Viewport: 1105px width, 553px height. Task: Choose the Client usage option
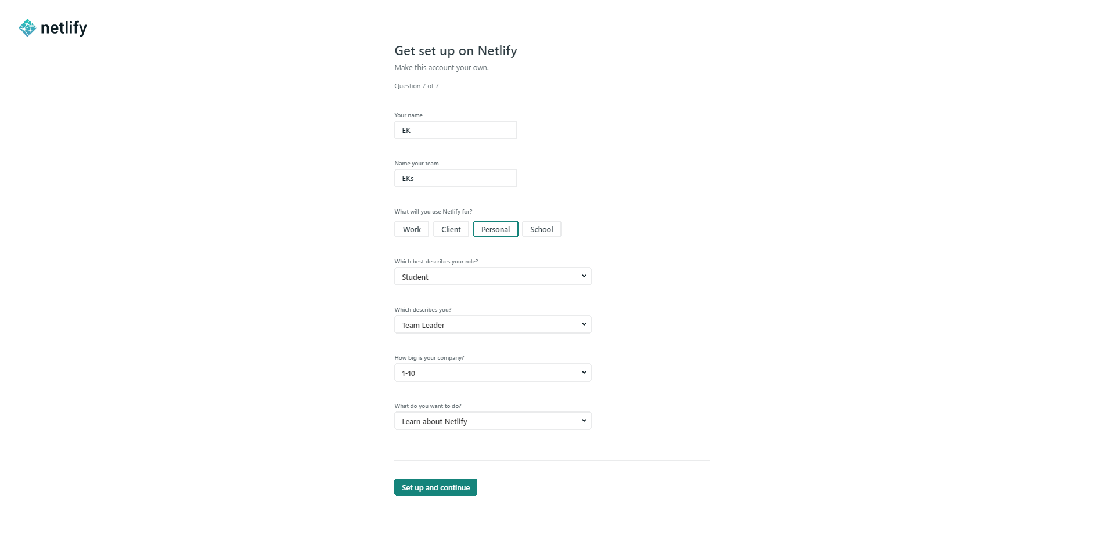click(x=451, y=229)
